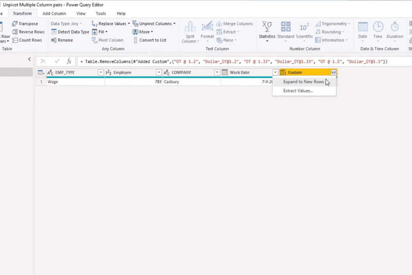
Task: Click the EMP_TYPE text type icon
Action: tap(50, 72)
